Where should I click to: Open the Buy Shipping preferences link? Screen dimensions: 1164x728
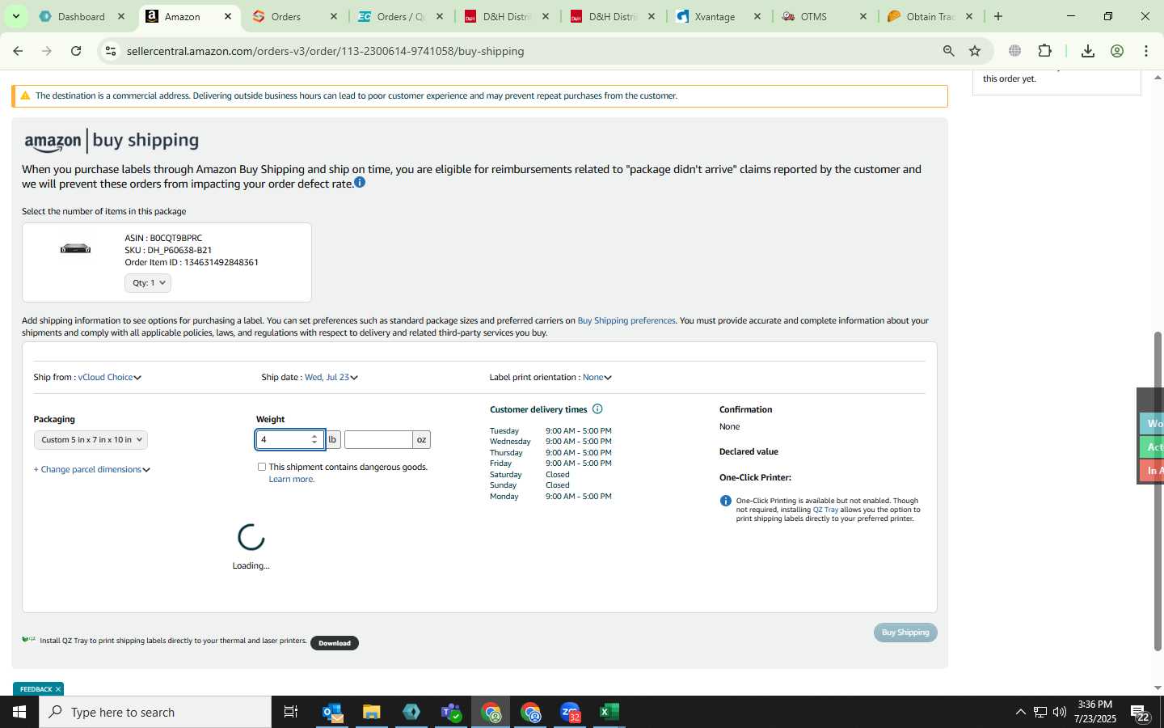(626, 321)
